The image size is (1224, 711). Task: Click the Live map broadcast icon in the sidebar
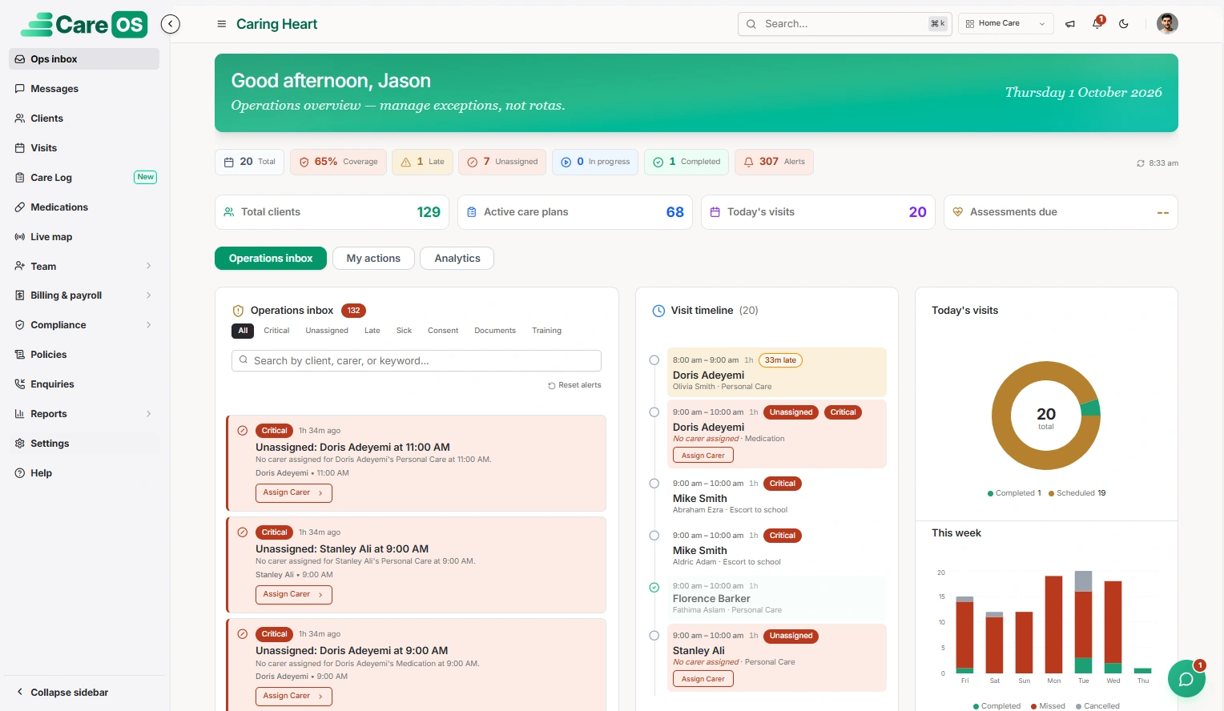(x=20, y=237)
